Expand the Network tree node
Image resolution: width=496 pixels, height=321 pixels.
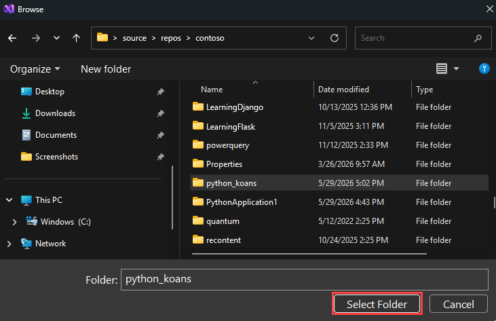tap(9, 244)
